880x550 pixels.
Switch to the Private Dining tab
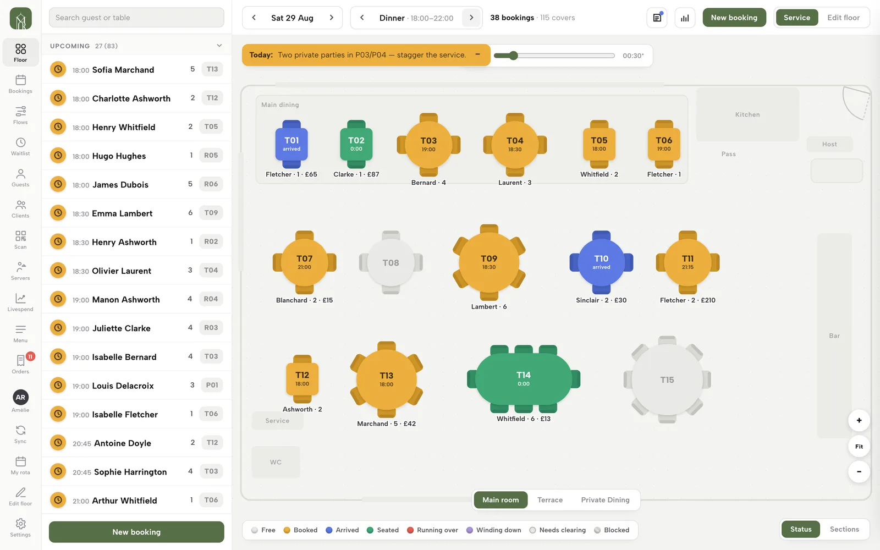pos(605,500)
